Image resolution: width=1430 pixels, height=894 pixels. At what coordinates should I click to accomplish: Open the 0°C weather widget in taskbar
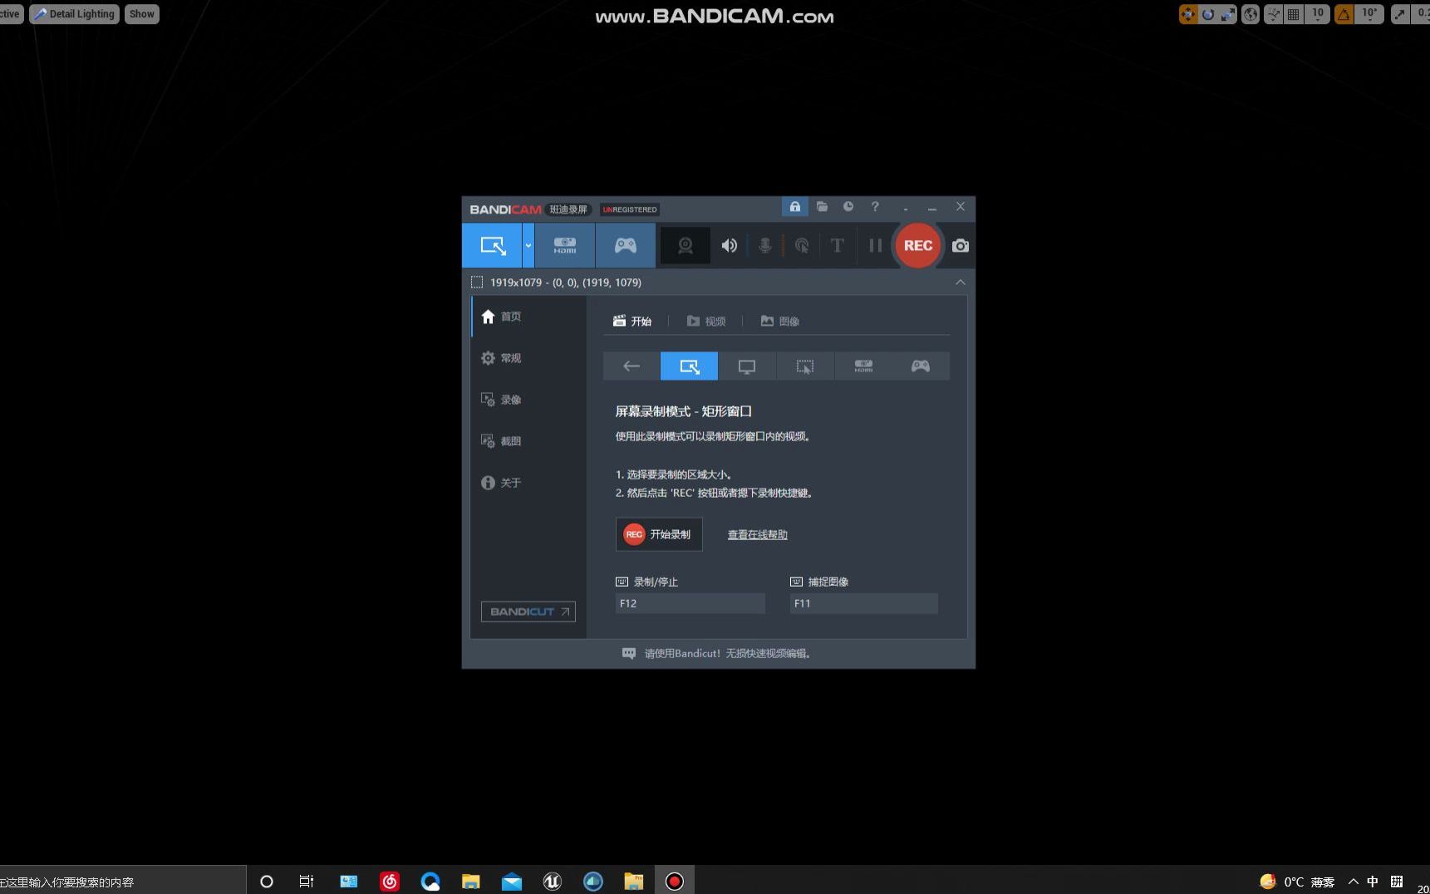(x=1298, y=882)
